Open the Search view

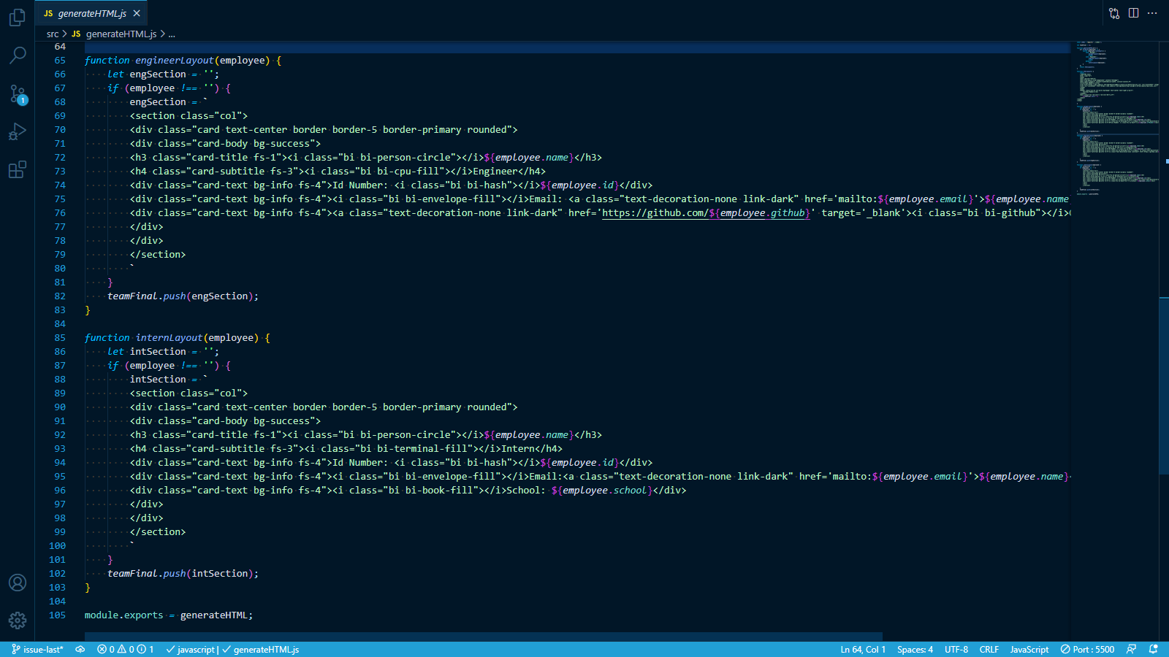pos(18,55)
